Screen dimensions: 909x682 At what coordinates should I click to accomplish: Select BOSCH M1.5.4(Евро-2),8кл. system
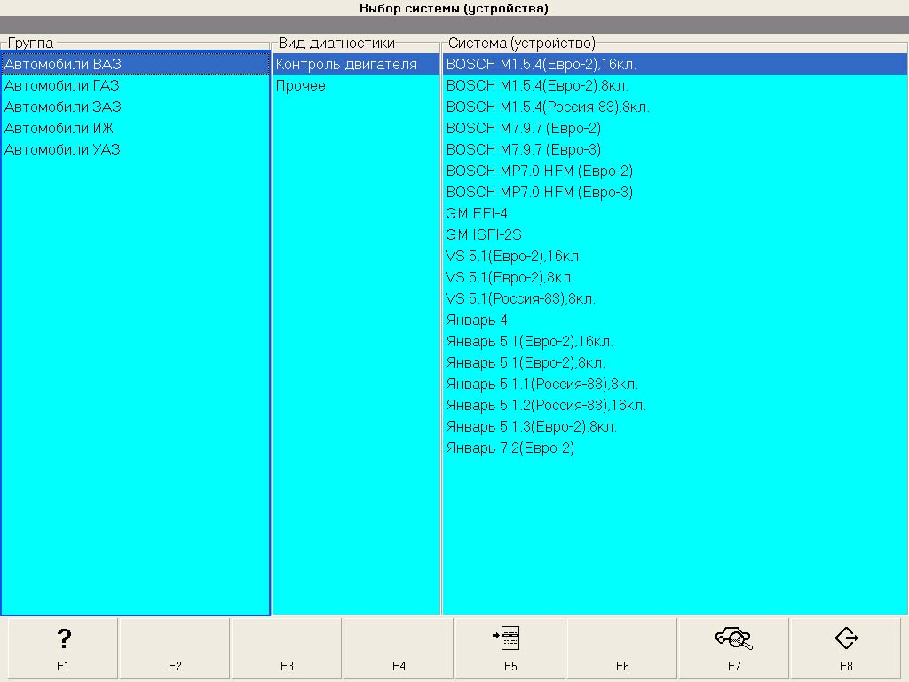click(x=676, y=85)
